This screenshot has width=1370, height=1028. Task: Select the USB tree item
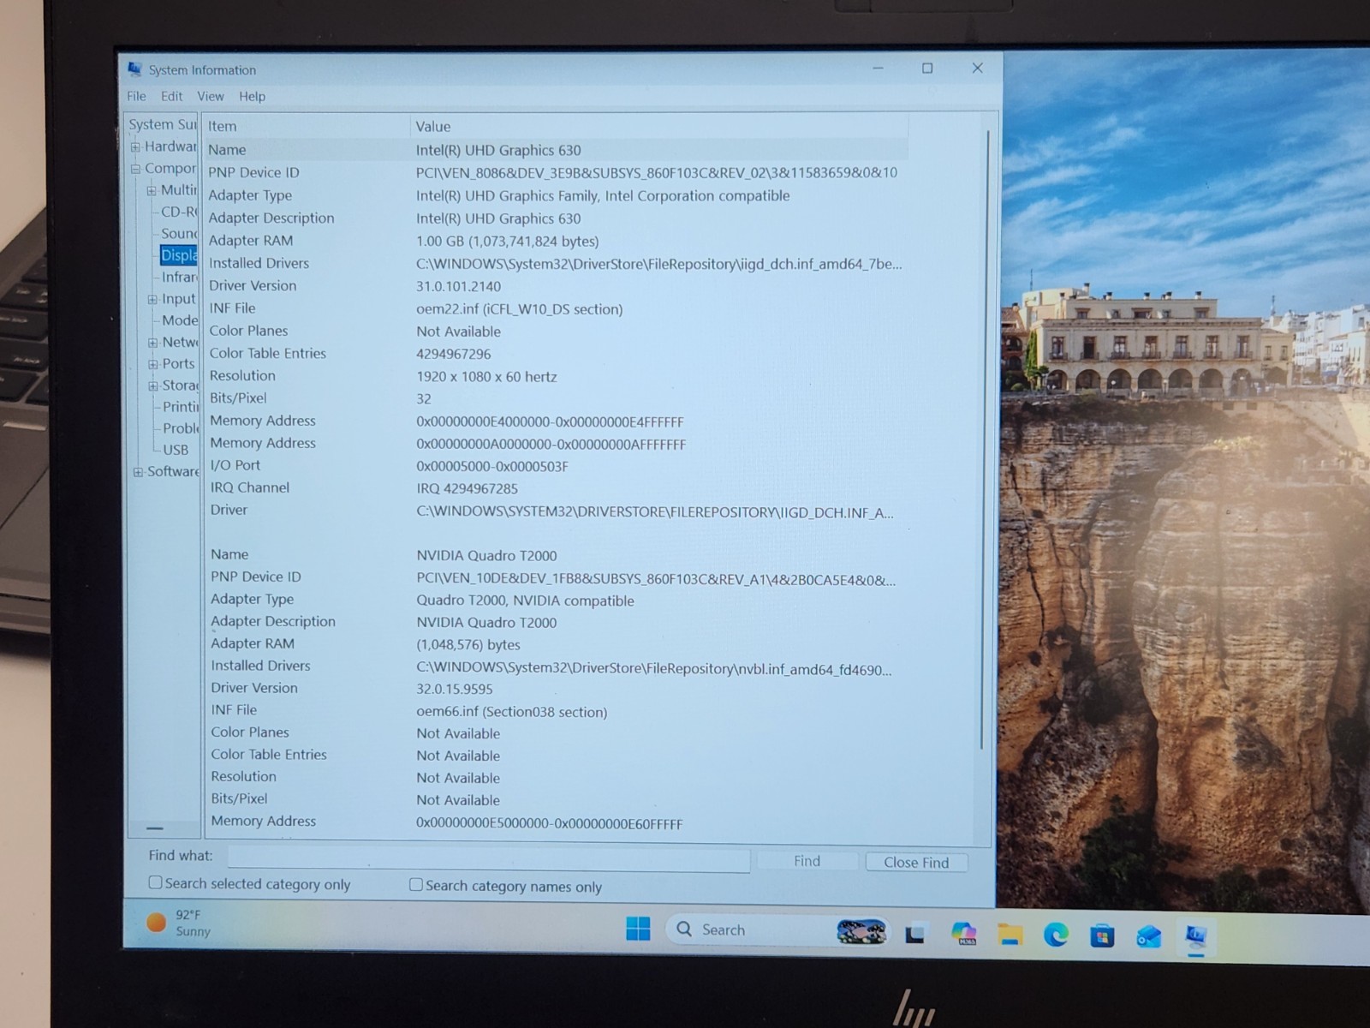point(176,450)
